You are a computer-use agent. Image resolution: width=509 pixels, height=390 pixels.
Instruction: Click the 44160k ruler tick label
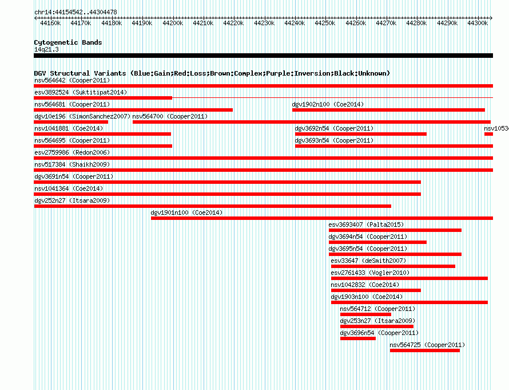pos(50,23)
